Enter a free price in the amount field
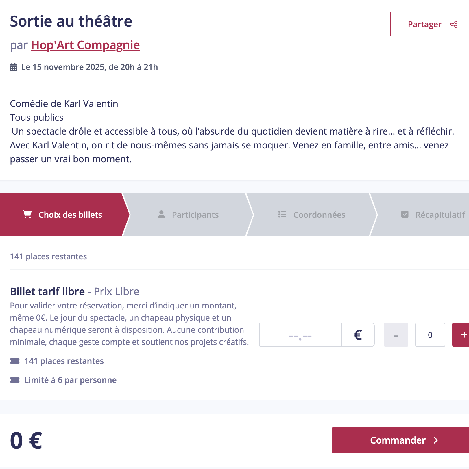Viewport: 469px width, 469px height. [300, 335]
